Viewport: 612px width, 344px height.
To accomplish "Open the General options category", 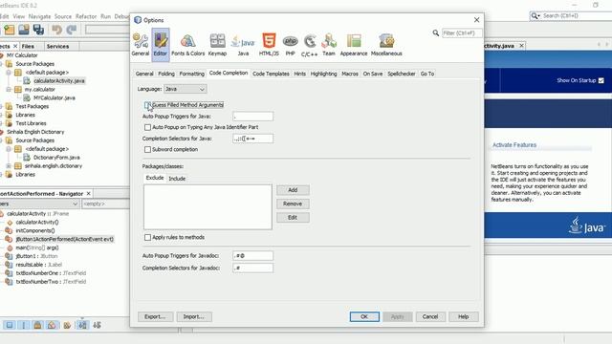I will click(141, 45).
